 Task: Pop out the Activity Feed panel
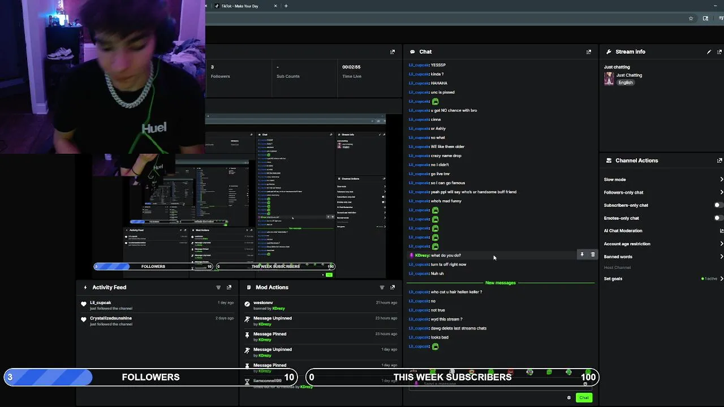(x=229, y=287)
